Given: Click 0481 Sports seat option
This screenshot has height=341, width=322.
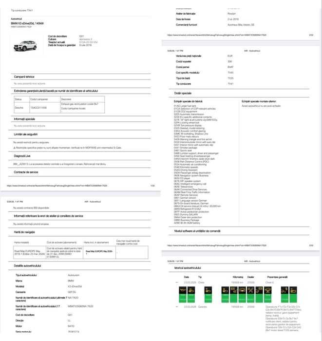Looking at the screenshot, I should [183, 151].
